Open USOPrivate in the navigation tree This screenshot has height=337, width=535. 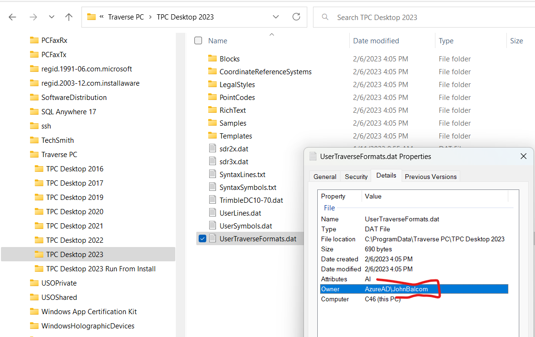[59, 283]
